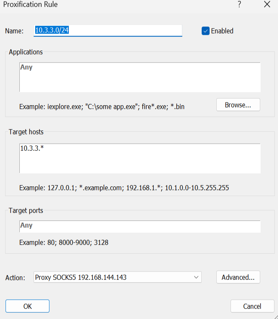Discard changes with the Cancel button
278x319 pixels.
[252, 306]
